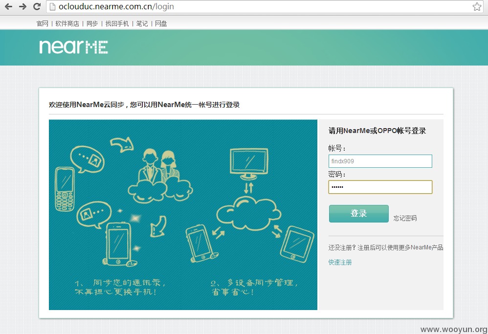Image resolution: width=488 pixels, height=334 pixels.
Task: Bookmark this page with the star icon
Action: tap(477, 6)
